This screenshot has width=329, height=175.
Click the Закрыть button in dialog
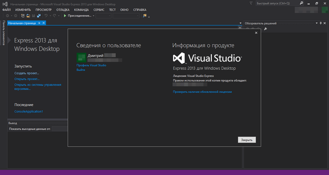click(x=247, y=140)
